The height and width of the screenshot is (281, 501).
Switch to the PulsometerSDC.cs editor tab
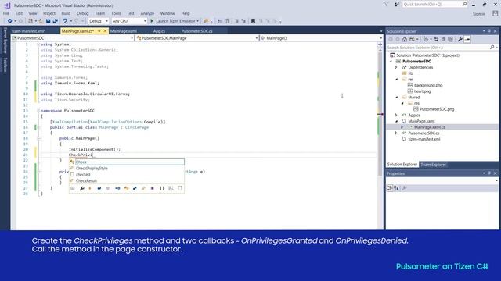[x=196, y=31]
